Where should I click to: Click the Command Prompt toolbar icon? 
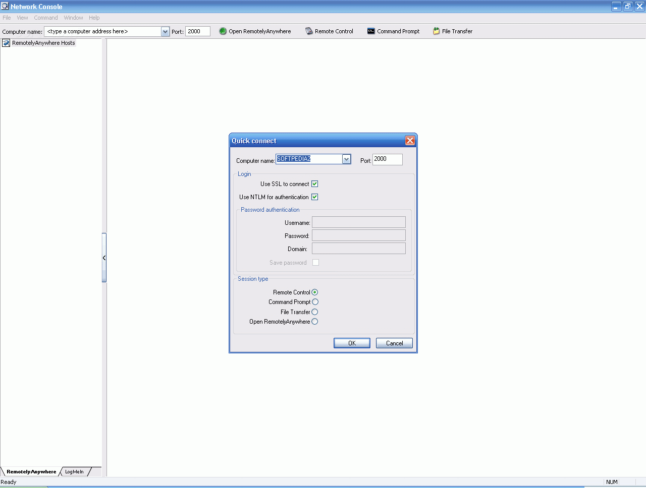(x=371, y=31)
